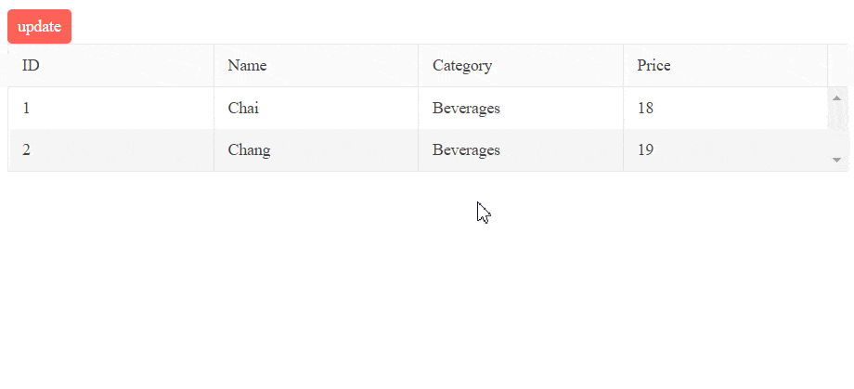Sort by the Name column header
The width and height of the screenshot is (854, 389).
click(x=316, y=65)
